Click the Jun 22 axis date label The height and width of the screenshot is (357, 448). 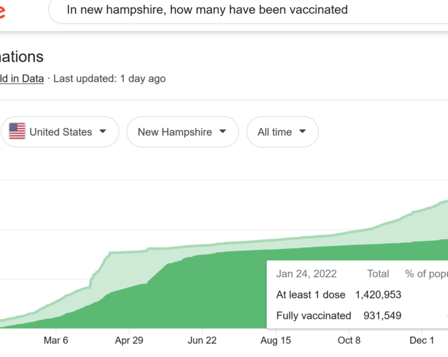(202, 340)
